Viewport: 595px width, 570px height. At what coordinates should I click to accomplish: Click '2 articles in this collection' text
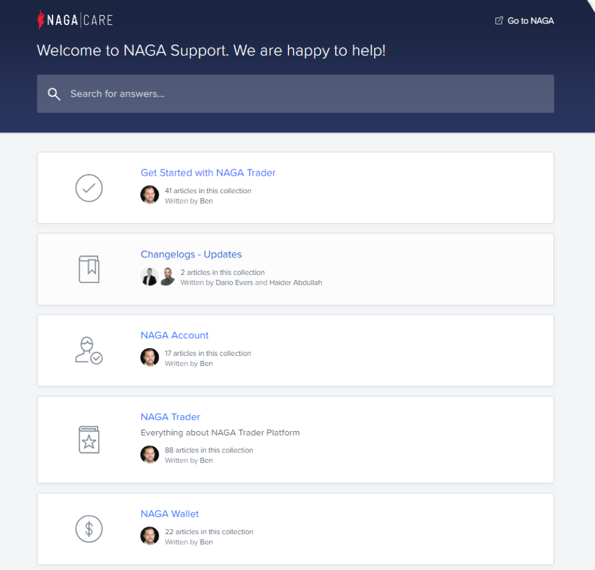(x=222, y=272)
